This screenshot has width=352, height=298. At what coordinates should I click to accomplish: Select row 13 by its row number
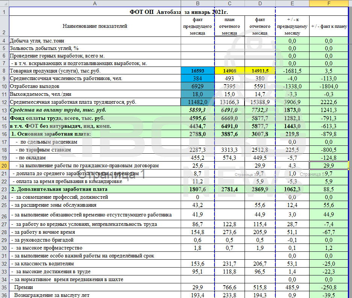(x=4, y=110)
